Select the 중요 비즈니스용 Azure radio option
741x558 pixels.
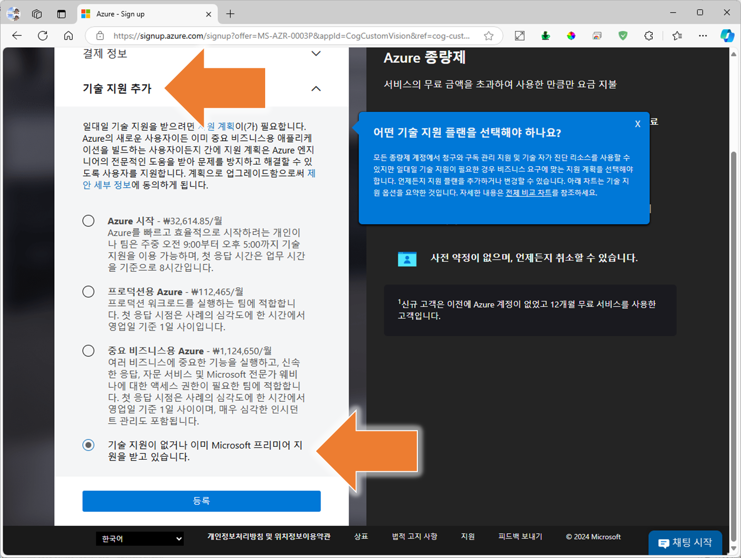pos(88,351)
